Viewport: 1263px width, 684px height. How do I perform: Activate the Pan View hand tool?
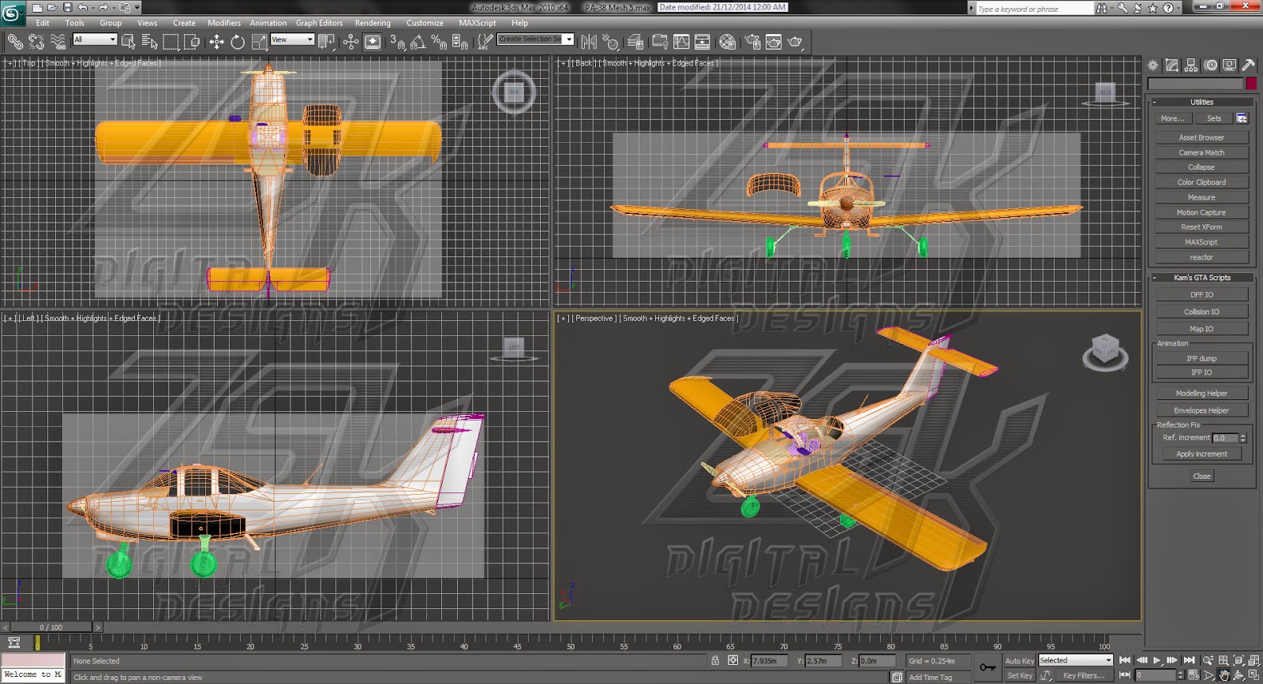1224,675
